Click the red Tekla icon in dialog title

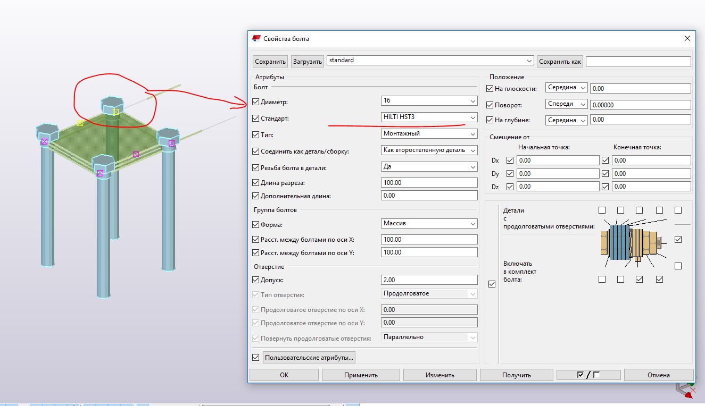click(x=256, y=38)
